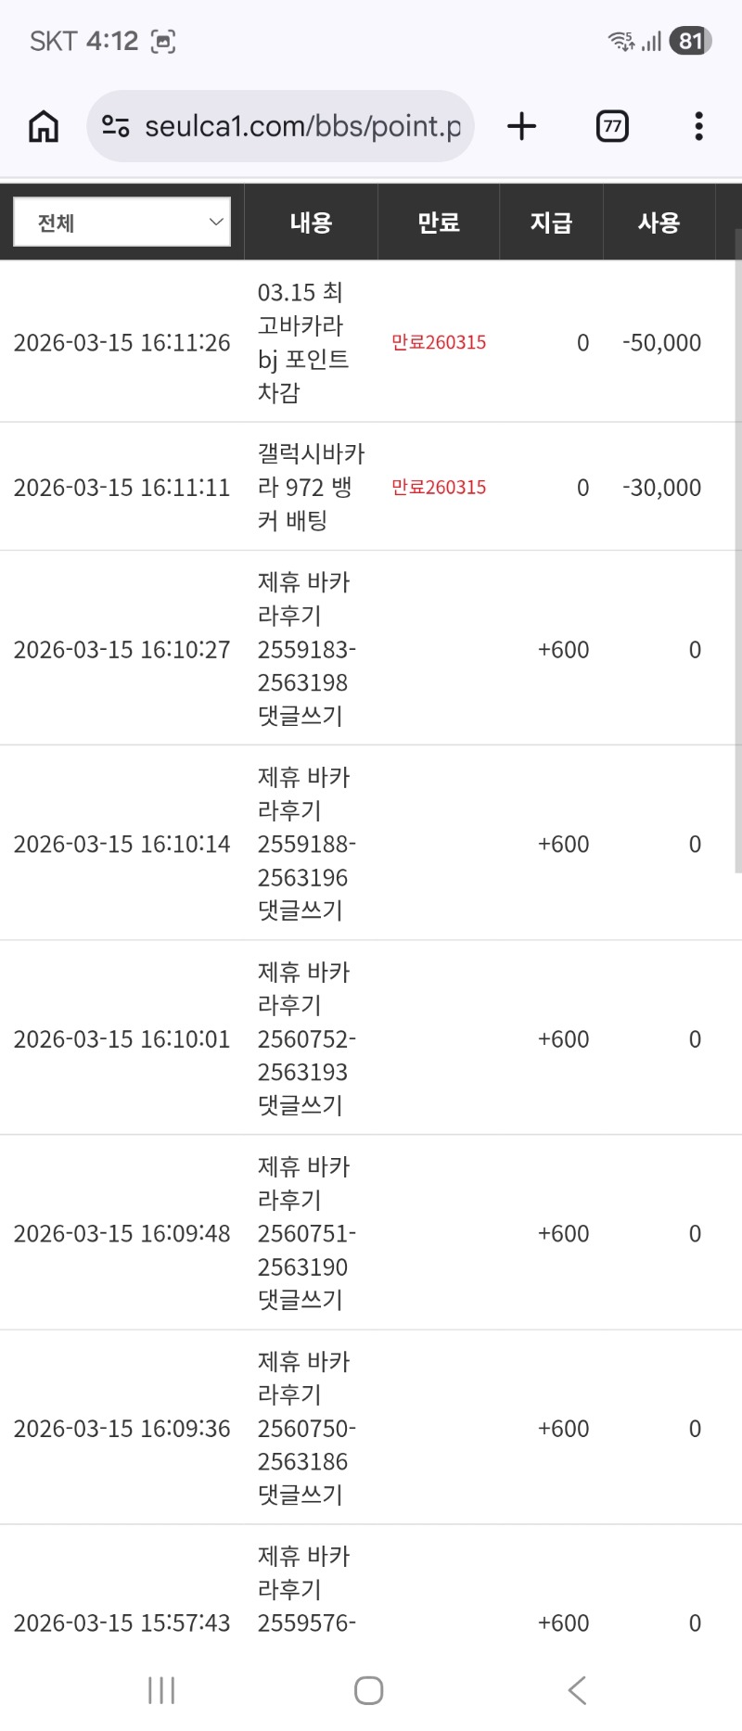This screenshot has height=1731, width=742.
Task: Open the browser three-dot menu
Action: pyautogui.click(x=698, y=126)
